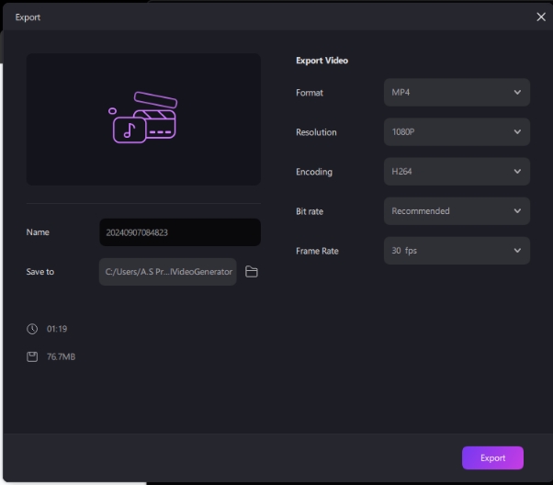Click the Save to path field
553x485 pixels.
click(168, 272)
